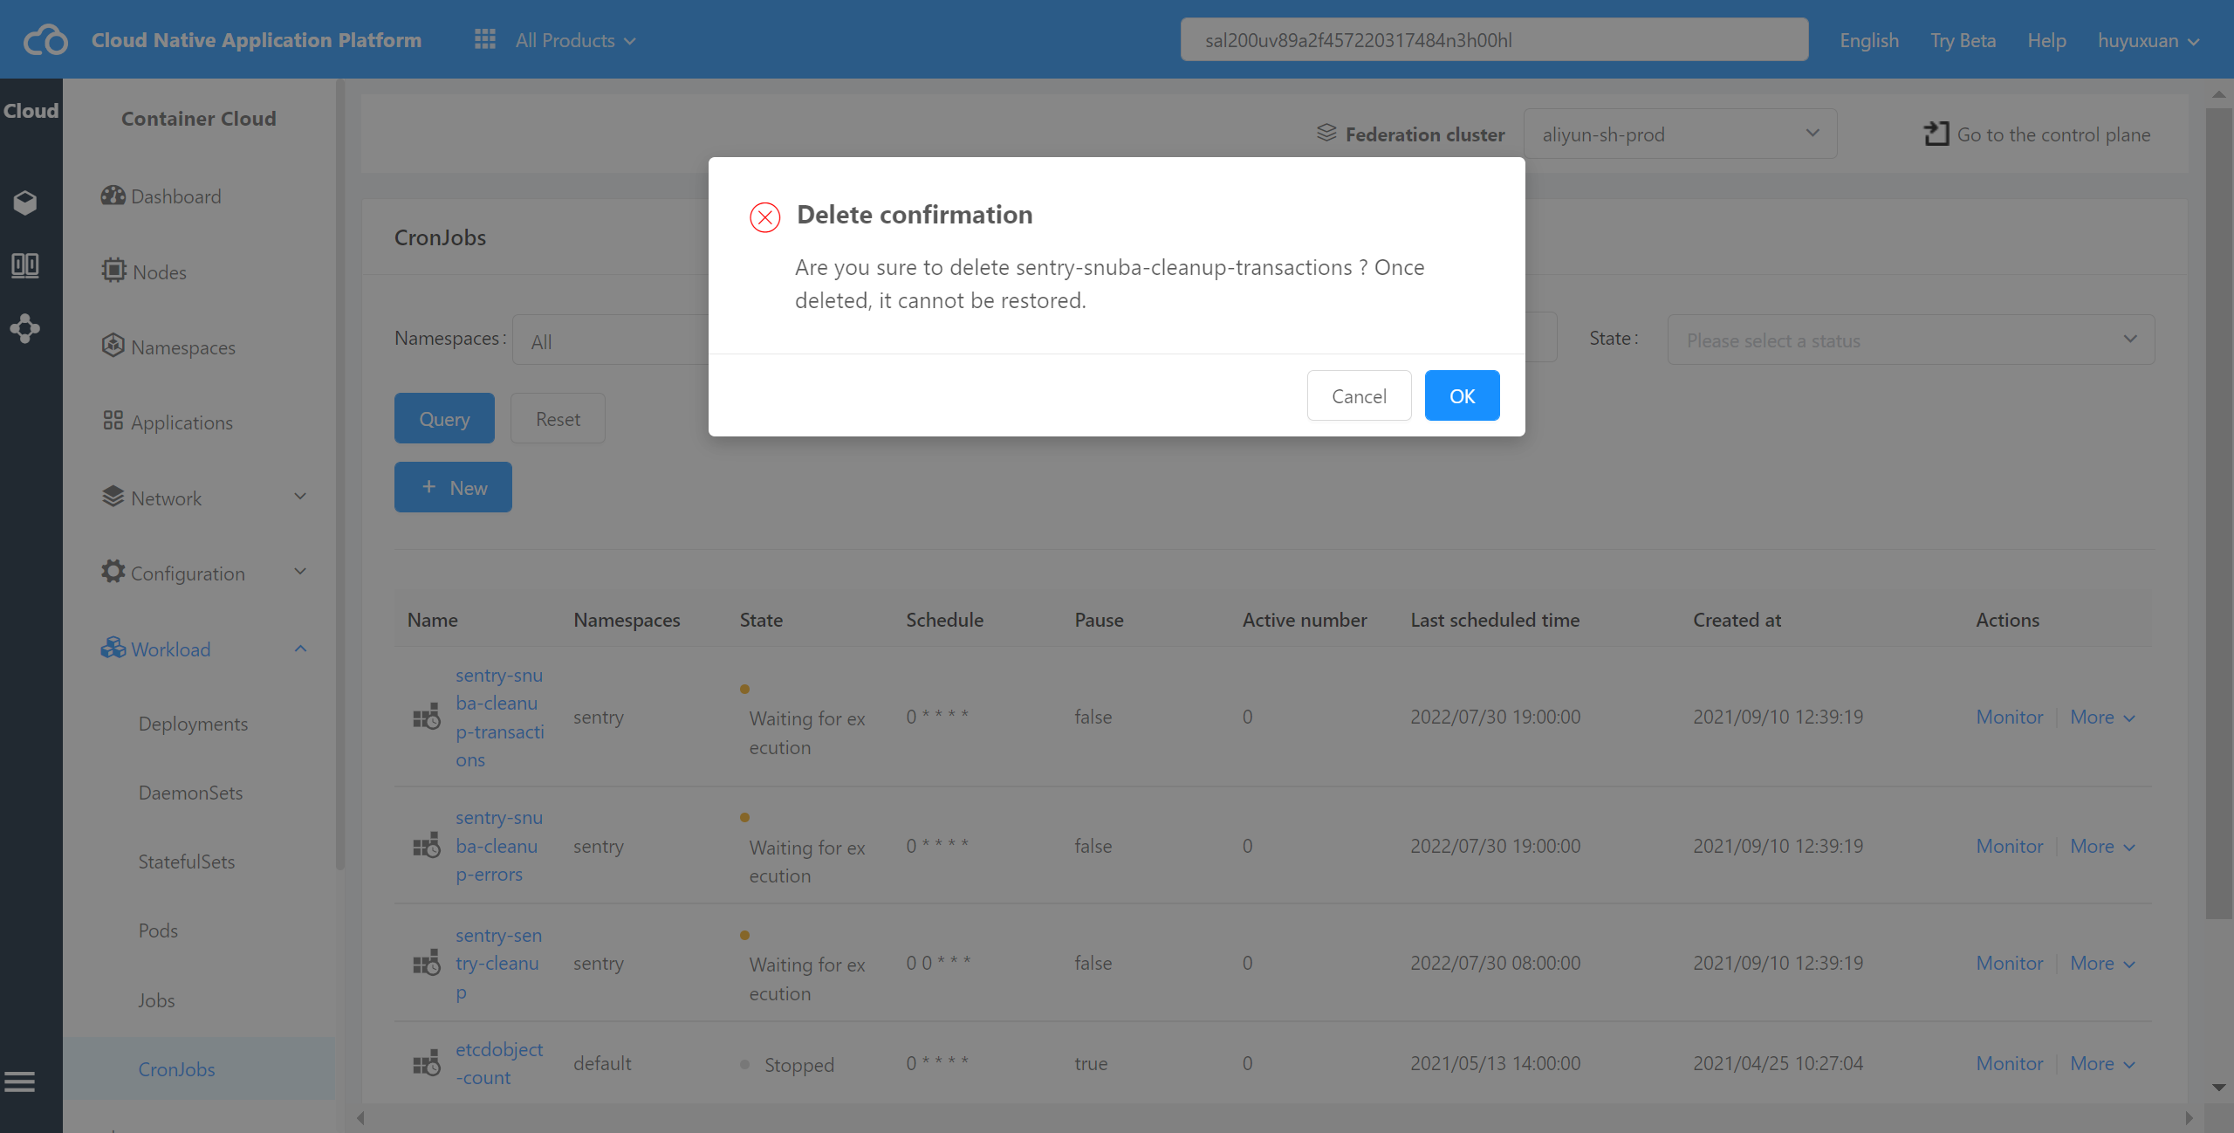Open Deployments in the sidebar
The image size is (2234, 1133).
193,724
